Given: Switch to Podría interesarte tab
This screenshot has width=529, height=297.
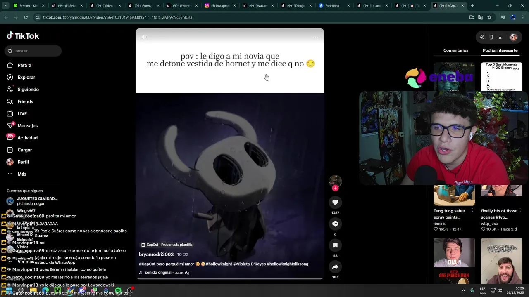Looking at the screenshot, I should pyautogui.click(x=500, y=50).
